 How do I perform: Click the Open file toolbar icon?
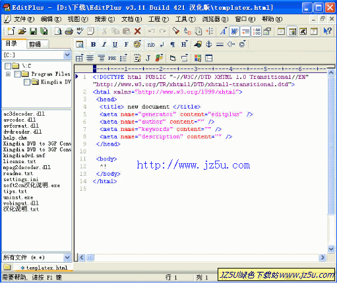click(22, 32)
